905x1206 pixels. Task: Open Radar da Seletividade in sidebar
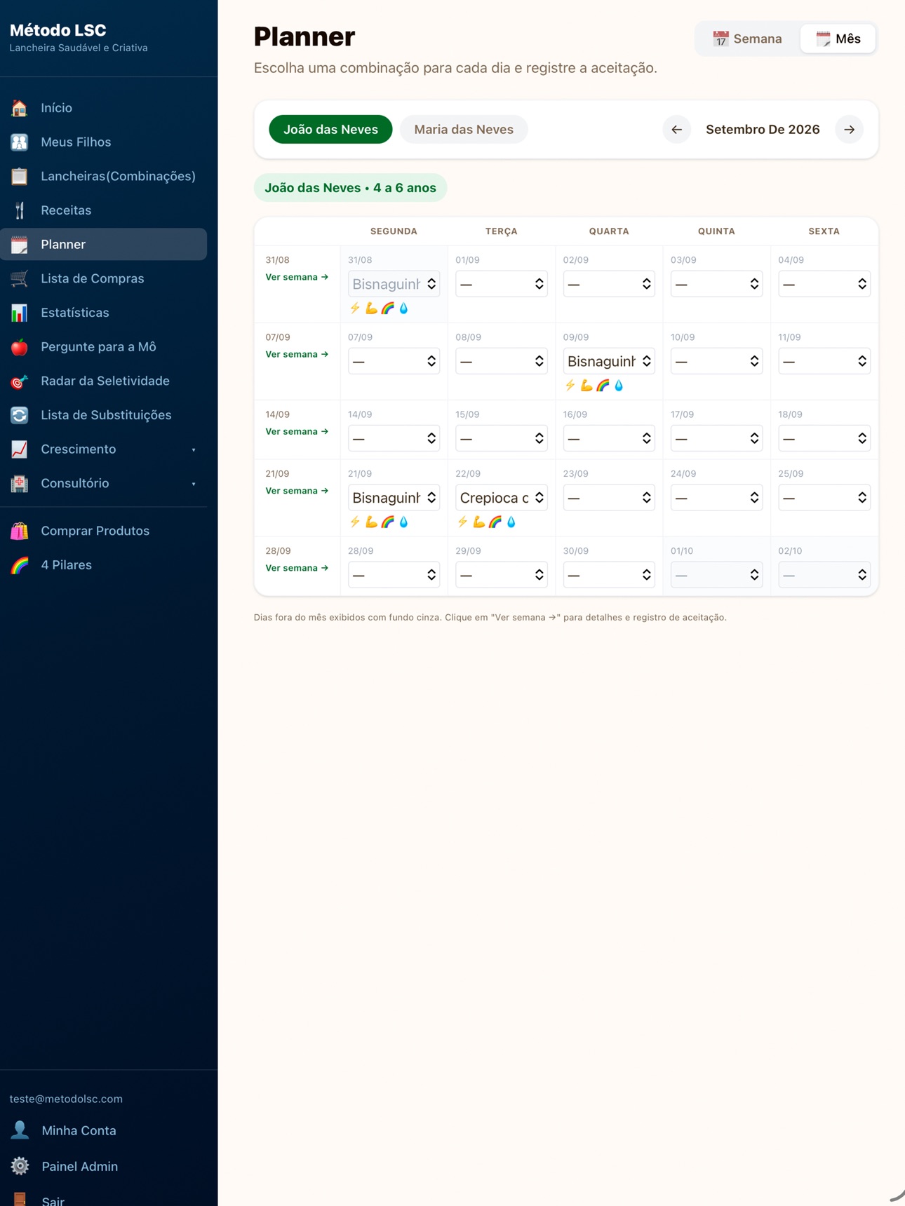point(104,381)
